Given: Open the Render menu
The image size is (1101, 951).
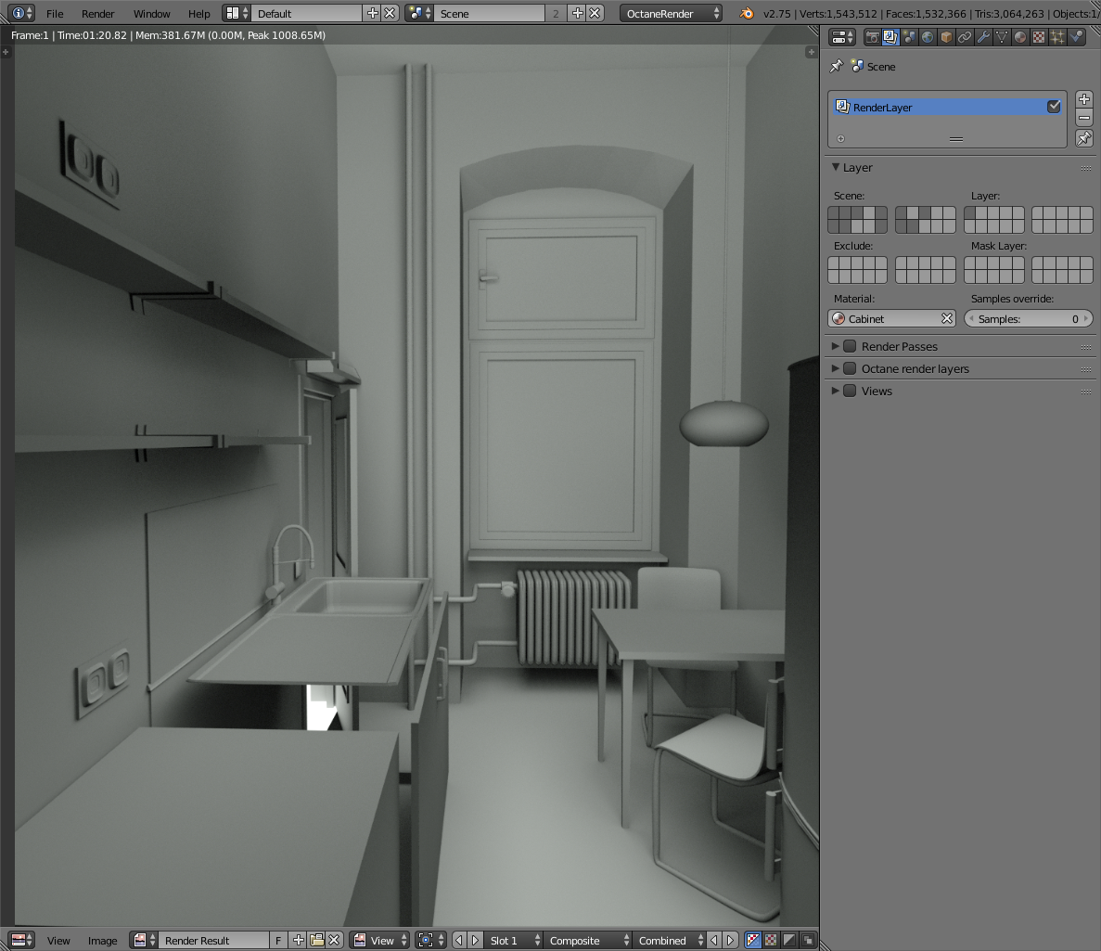Looking at the screenshot, I should (97, 13).
